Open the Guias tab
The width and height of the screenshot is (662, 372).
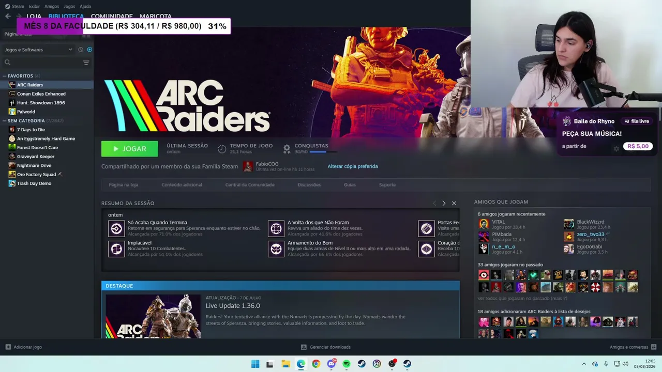[x=350, y=184]
